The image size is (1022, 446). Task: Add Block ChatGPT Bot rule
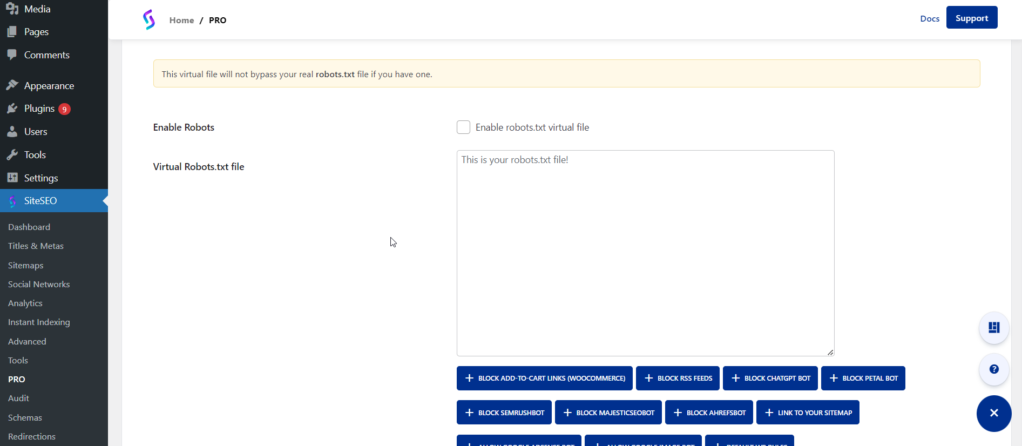770,378
